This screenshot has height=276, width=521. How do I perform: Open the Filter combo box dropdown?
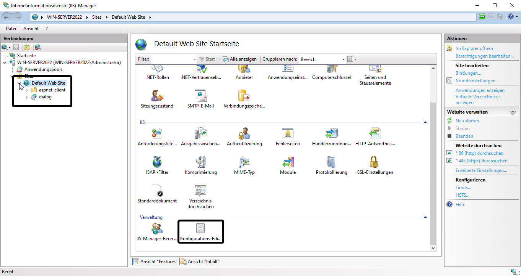(195, 59)
